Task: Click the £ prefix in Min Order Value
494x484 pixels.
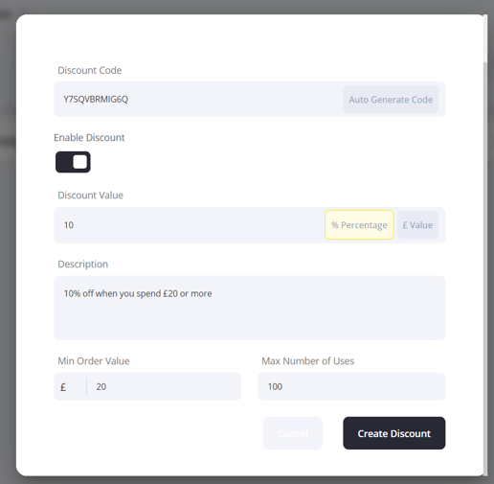Action: pos(63,387)
